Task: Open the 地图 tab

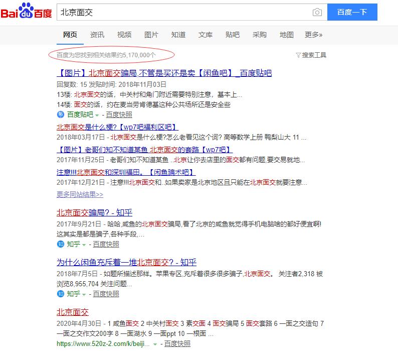Action: (287, 35)
